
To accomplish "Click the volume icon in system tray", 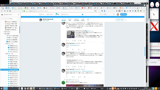I will point(136,88).
